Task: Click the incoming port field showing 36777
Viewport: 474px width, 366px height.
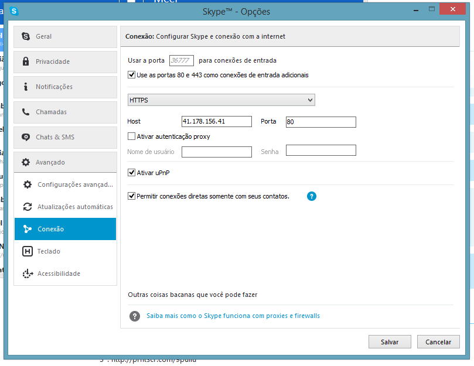Action: pos(182,60)
